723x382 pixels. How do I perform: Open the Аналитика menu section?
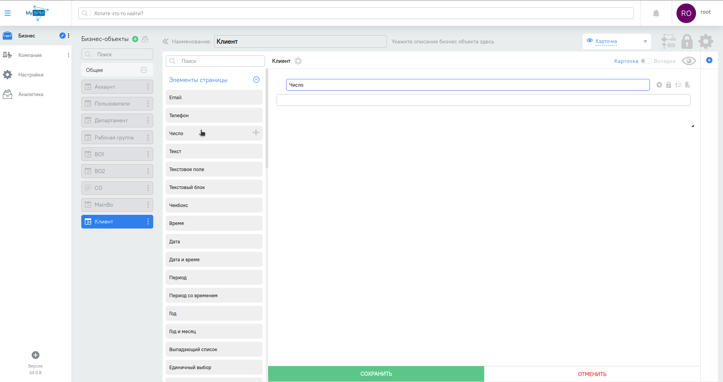coord(30,94)
